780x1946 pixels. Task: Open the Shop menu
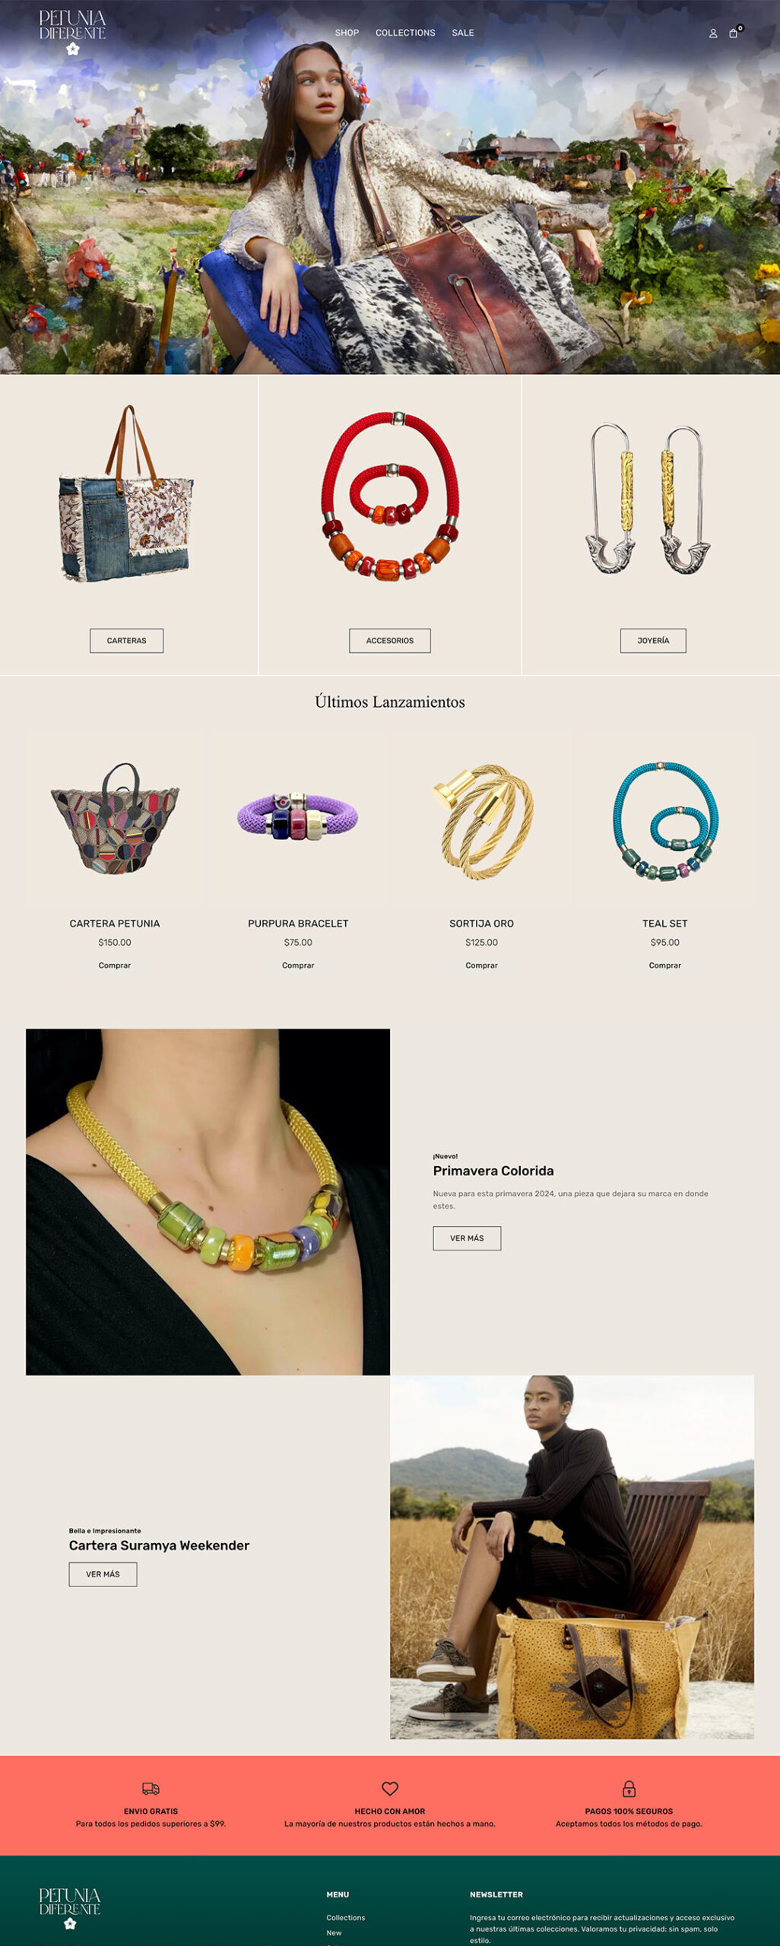point(347,33)
